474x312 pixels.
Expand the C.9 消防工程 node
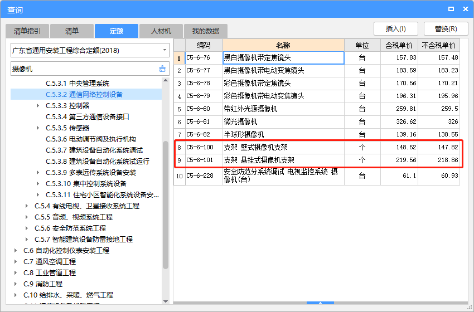16,284
